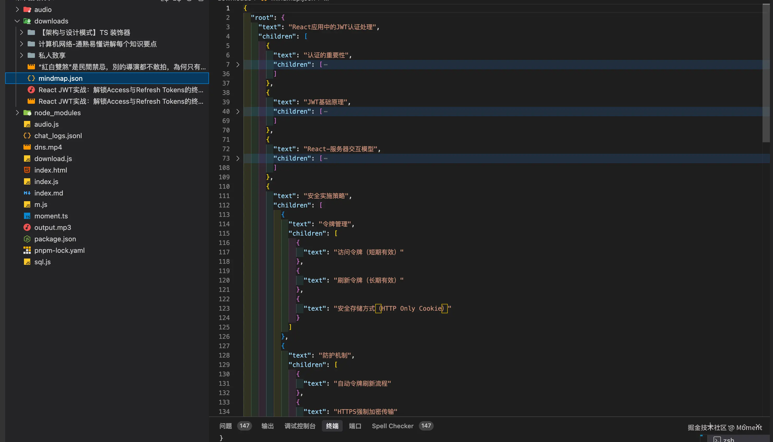The height and width of the screenshot is (442, 773).
Task: Click the pnpm-lock.yaml file icon
Action: (27, 250)
